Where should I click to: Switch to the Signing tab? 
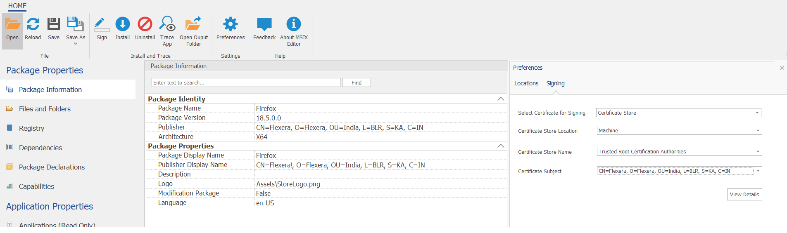tap(556, 83)
